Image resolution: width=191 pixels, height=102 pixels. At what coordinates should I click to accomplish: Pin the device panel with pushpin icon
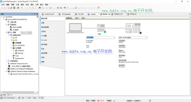34,14
